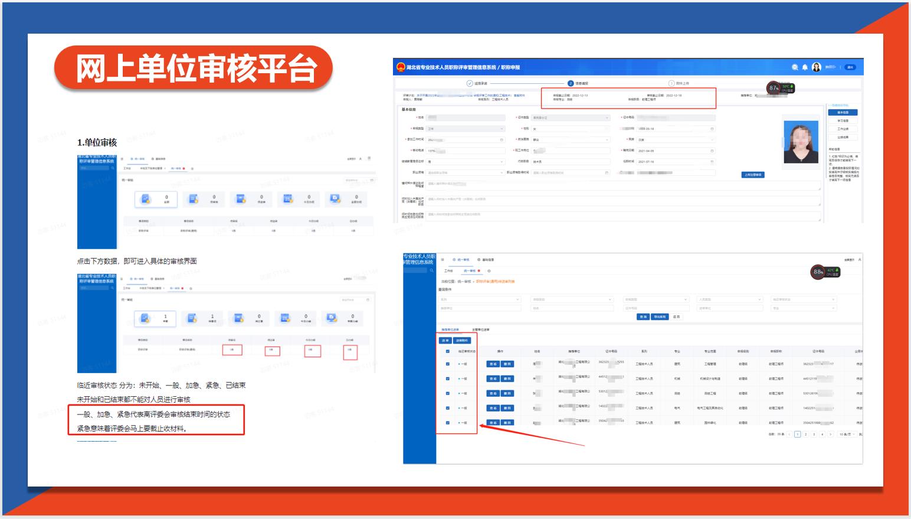Image resolution: width=911 pixels, height=519 pixels.
Task: Toggle the select-all checkbox in table header
Action: point(448,351)
